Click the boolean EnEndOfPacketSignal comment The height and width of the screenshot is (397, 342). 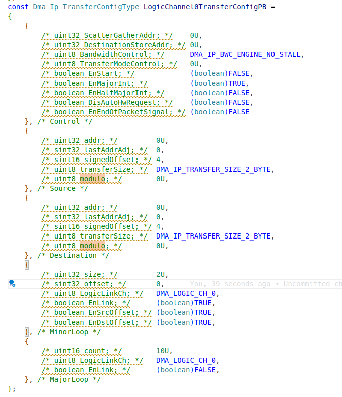113,112
